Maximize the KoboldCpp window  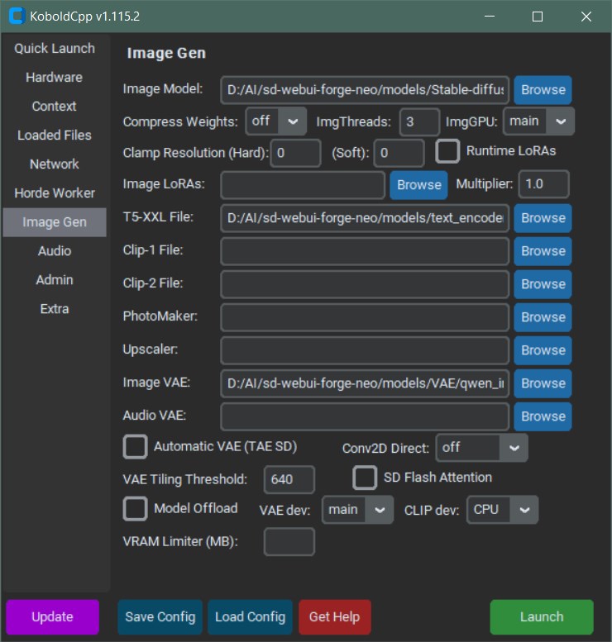click(538, 17)
